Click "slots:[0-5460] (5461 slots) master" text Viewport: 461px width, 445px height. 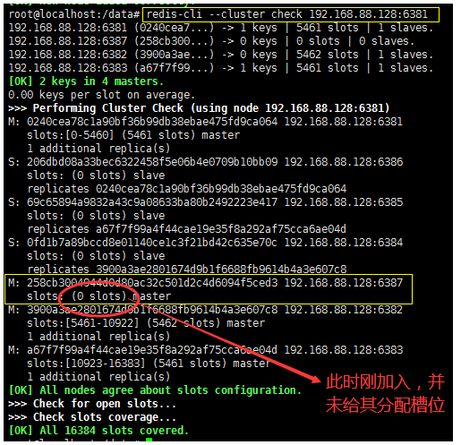pos(133,135)
